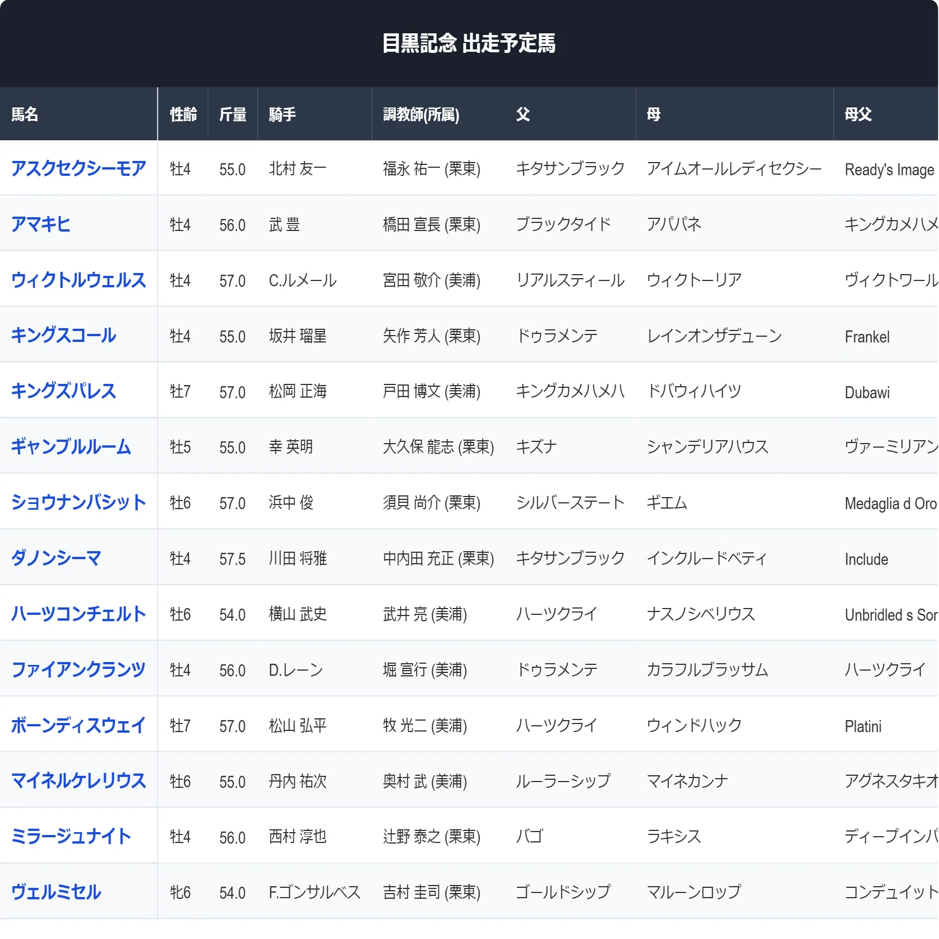Select damsire cell Platini
Image resolution: width=939 pixels, height=939 pixels.
click(886, 725)
